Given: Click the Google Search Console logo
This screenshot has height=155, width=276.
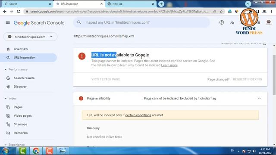Looking at the screenshot, I should tap(39, 23).
